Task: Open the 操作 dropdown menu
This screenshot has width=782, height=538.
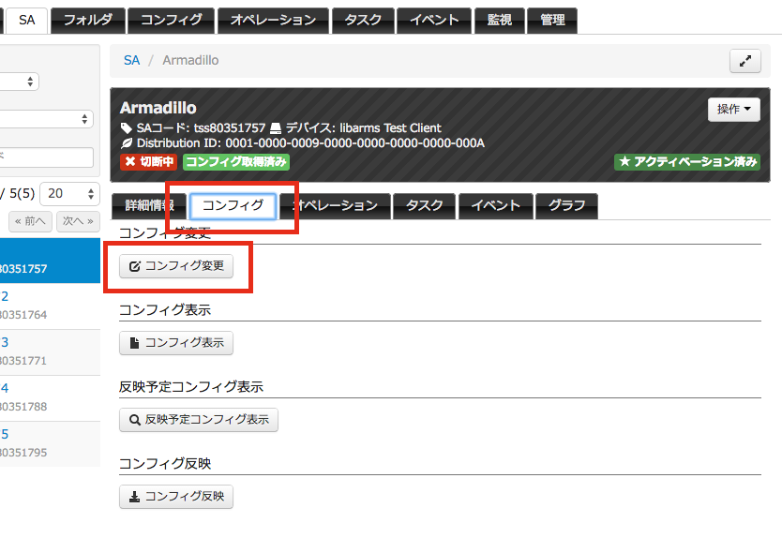Action: [x=733, y=110]
